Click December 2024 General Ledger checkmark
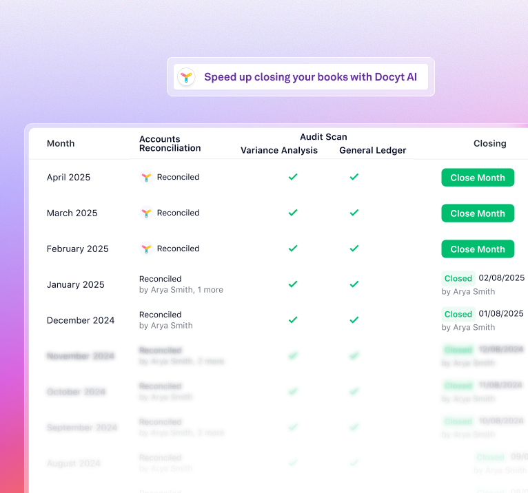The height and width of the screenshot is (493, 528). click(354, 320)
